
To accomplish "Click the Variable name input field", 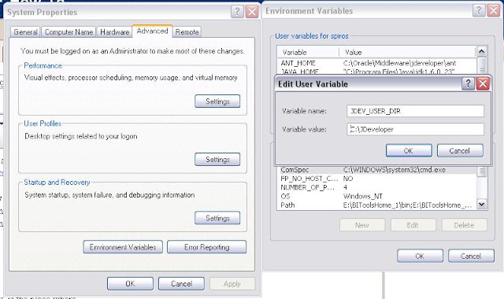I will (415, 111).
